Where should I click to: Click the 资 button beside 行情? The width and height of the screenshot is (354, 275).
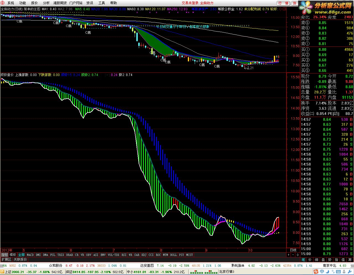pyautogui.click(x=295, y=3)
